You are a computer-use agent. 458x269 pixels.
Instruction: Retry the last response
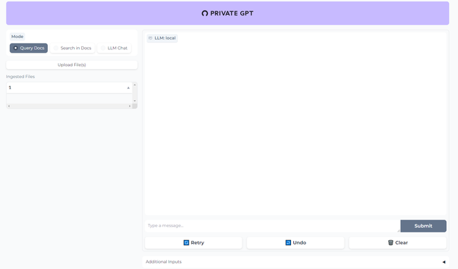194,243
